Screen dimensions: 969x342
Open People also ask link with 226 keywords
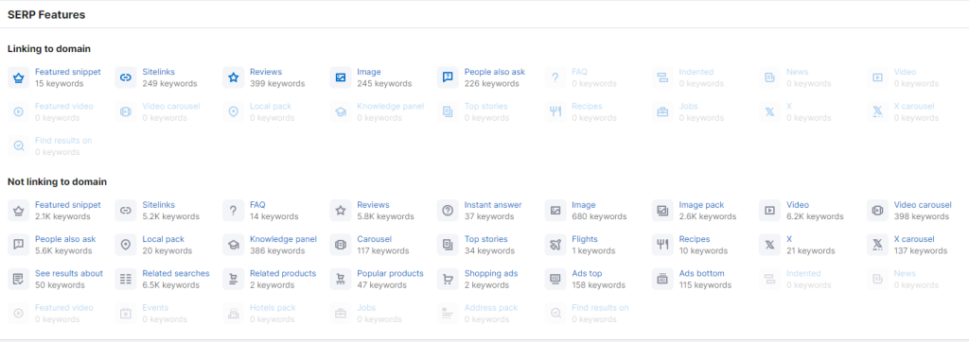pos(494,72)
